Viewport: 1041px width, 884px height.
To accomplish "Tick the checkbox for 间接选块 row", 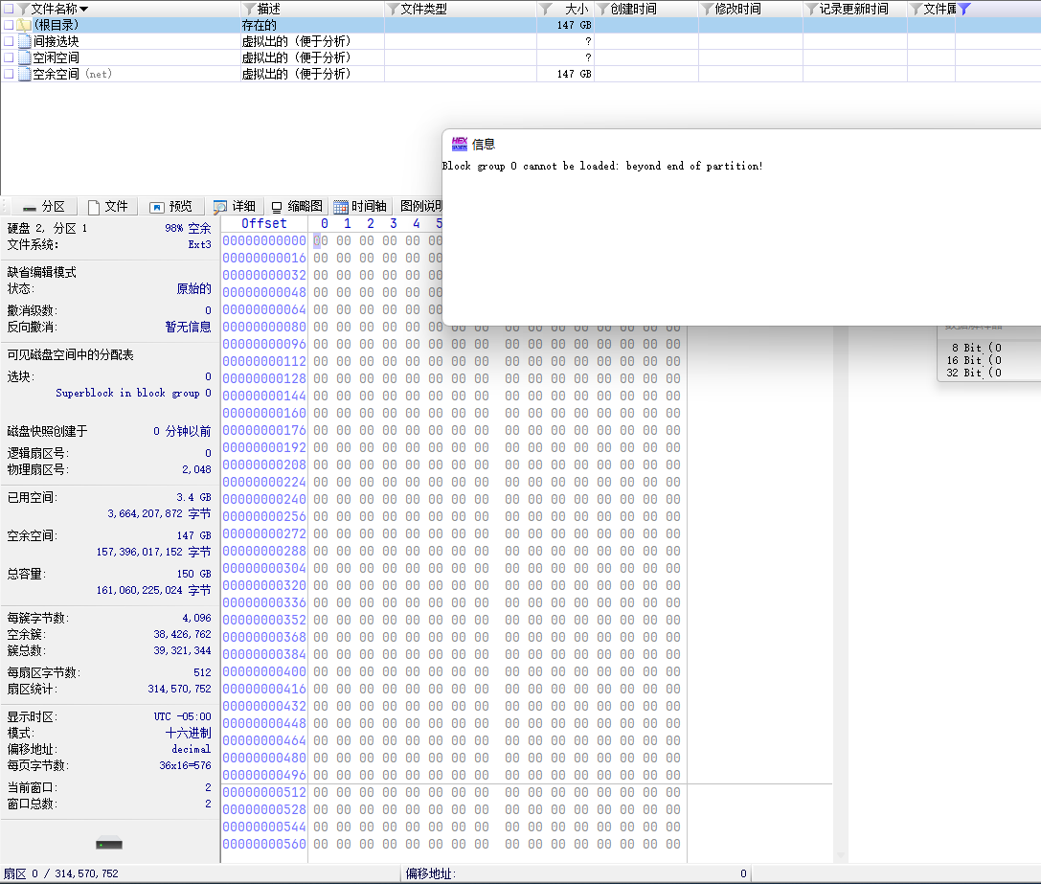I will click(x=9, y=41).
